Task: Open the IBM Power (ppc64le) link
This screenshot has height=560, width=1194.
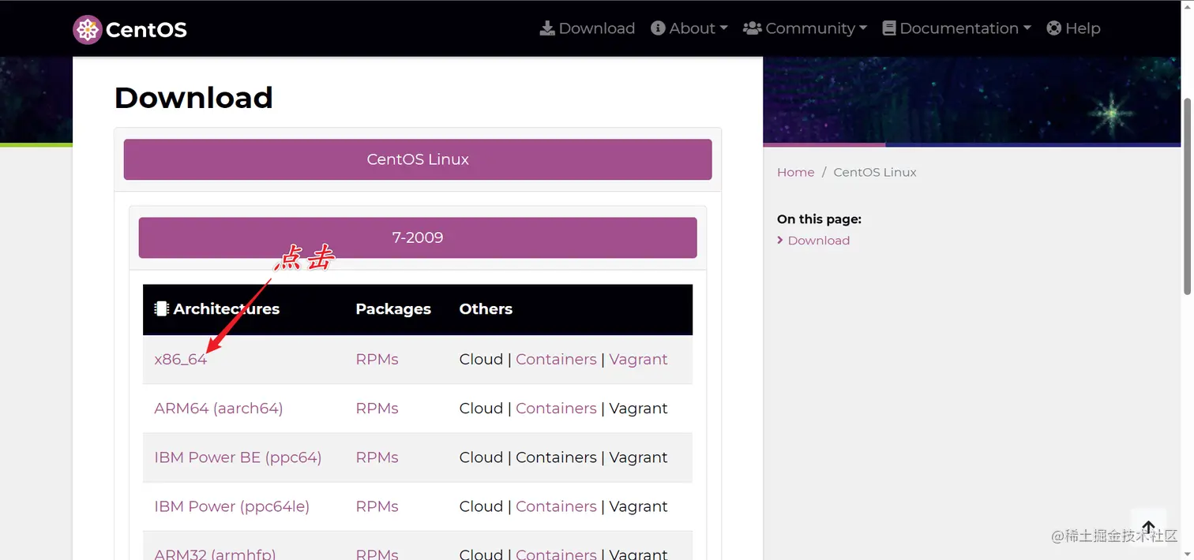Action: click(232, 506)
